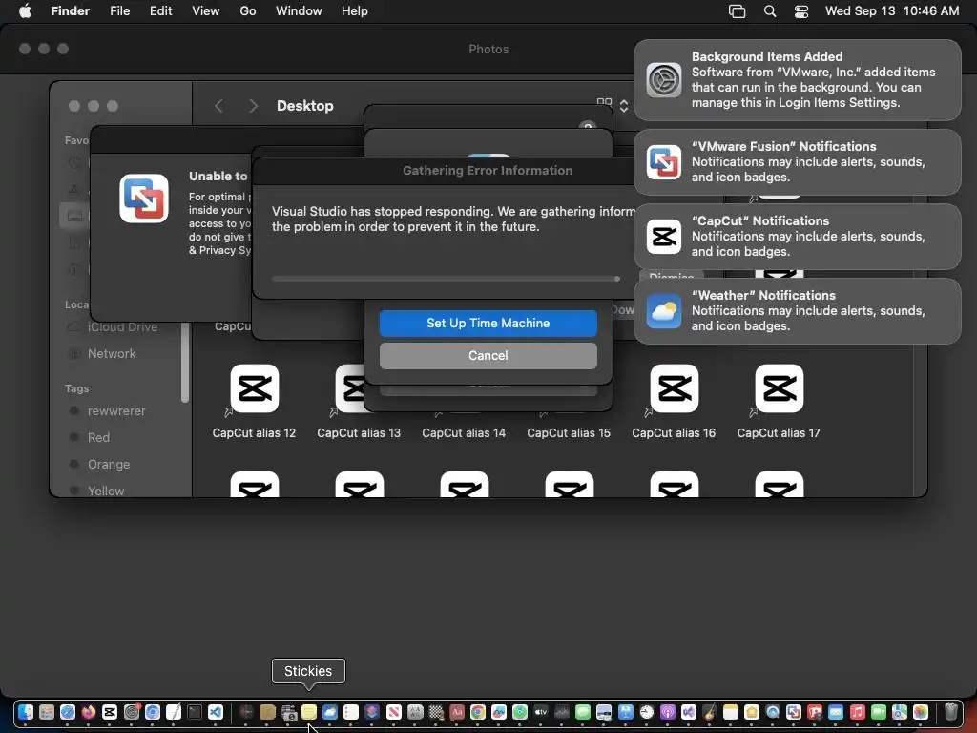
Task: Open Music from the Dock
Action: tap(858, 712)
